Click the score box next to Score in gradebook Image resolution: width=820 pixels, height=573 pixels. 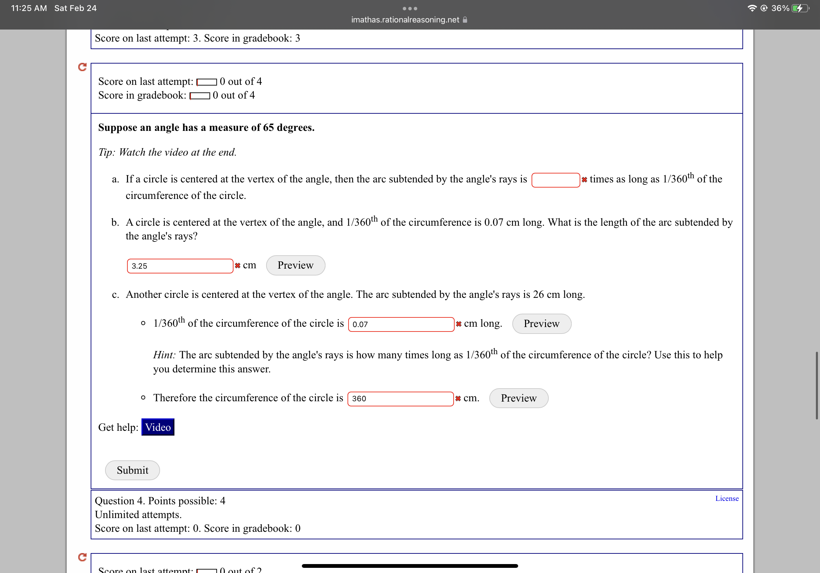pos(200,95)
